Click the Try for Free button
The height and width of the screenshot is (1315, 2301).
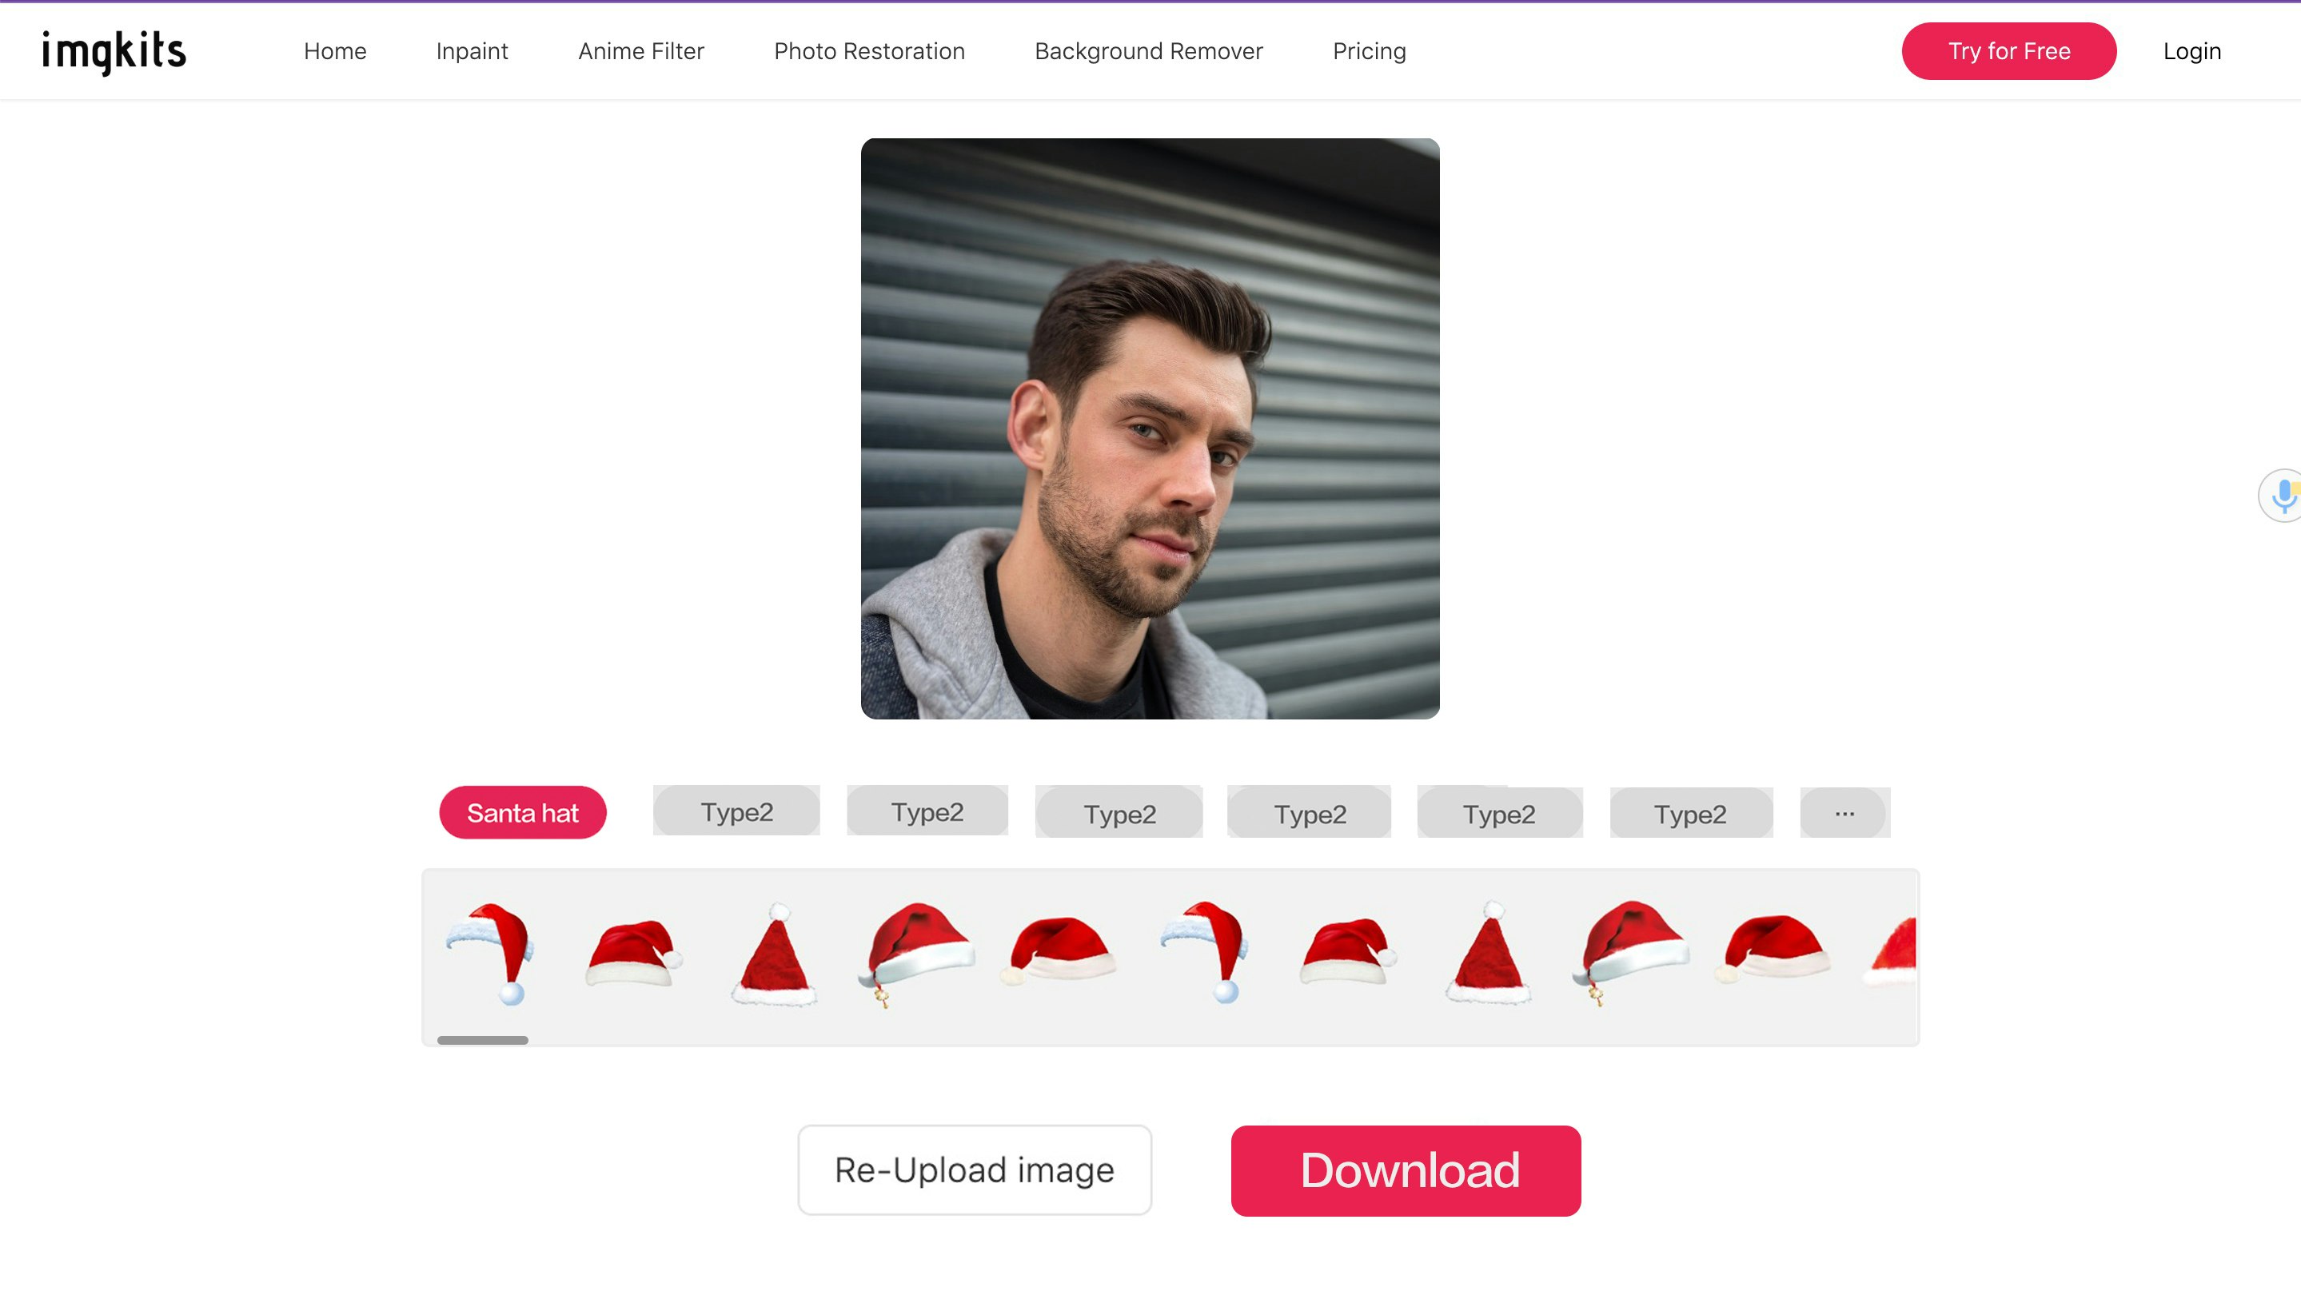[x=2008, y=51]
